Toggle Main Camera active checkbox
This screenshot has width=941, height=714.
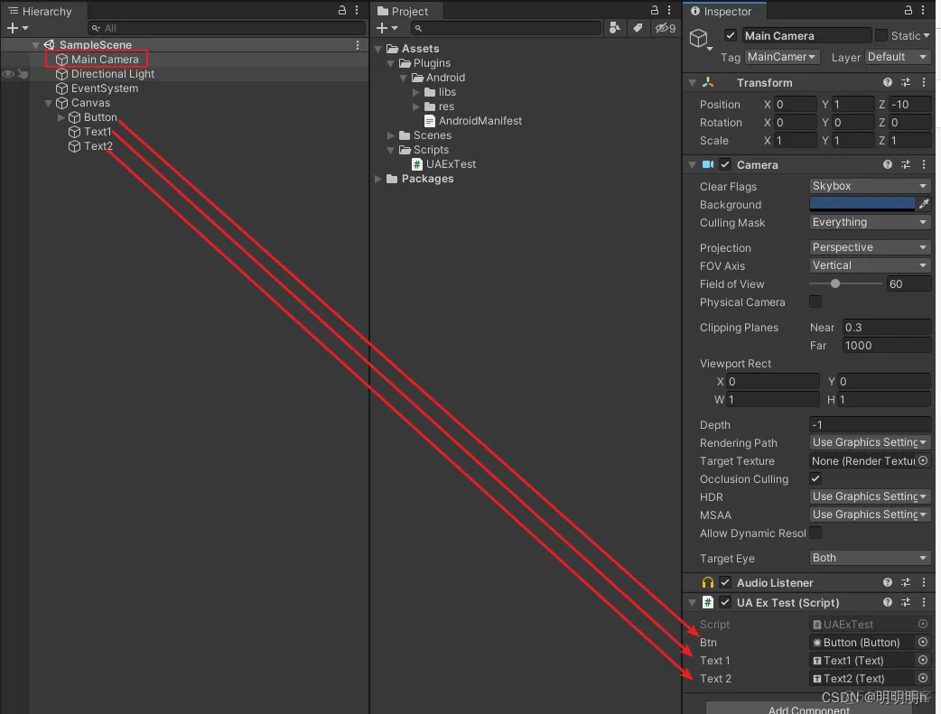tap(731, 35)
